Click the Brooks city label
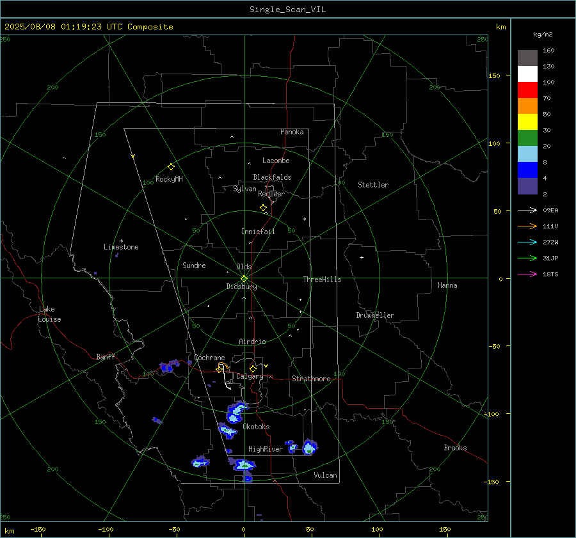 pyautogui.click(x=455, y=448)
